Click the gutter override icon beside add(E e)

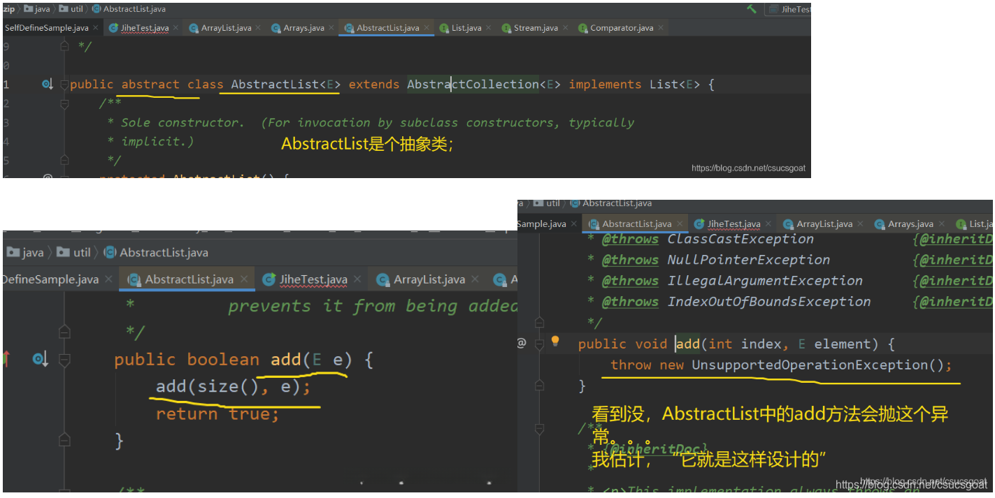tap(40, 359)
